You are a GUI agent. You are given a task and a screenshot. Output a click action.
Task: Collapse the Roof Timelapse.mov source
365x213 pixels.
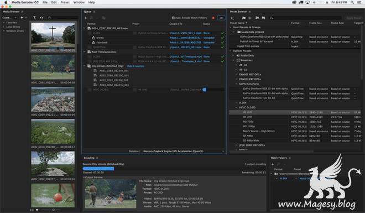click(x=85, y=52)
